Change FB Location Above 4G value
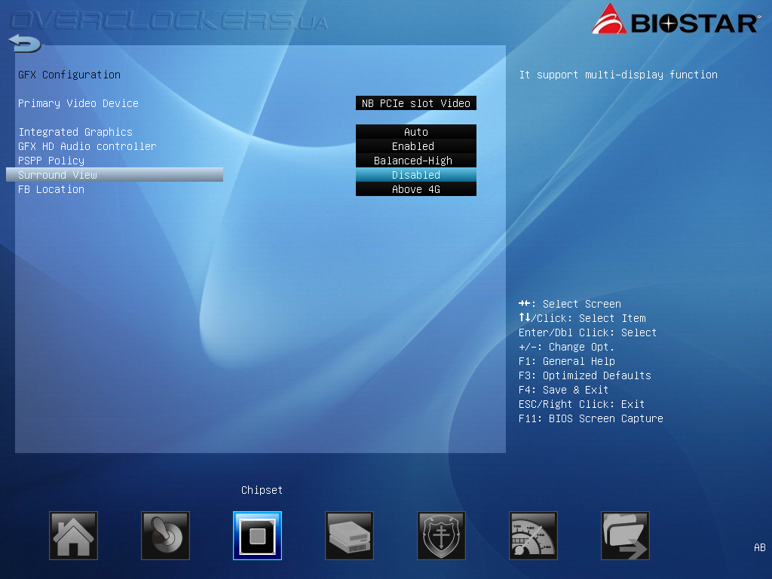 click(x=416, y=189)
